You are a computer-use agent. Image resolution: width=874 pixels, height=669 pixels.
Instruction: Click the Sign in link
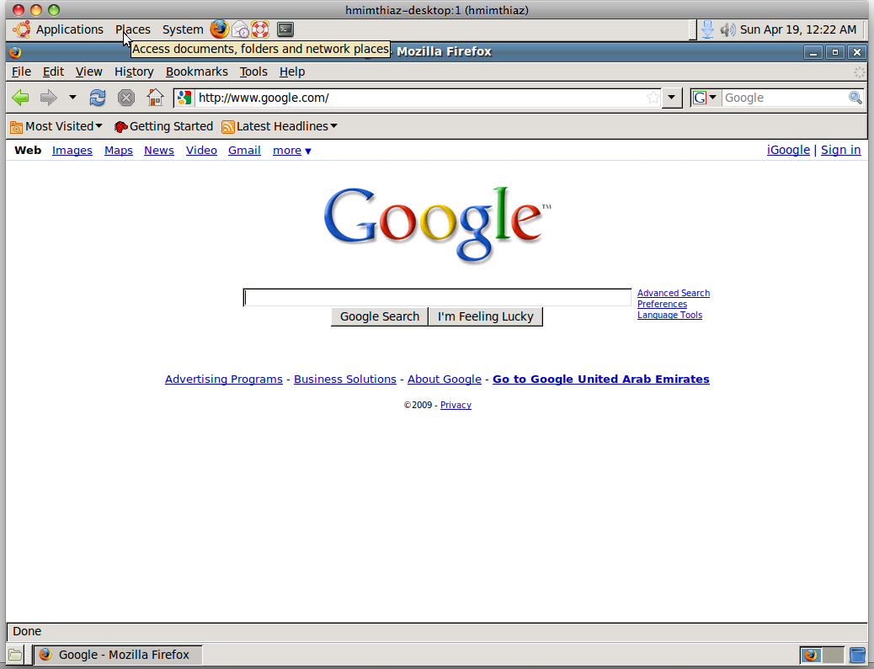(840, 150)
